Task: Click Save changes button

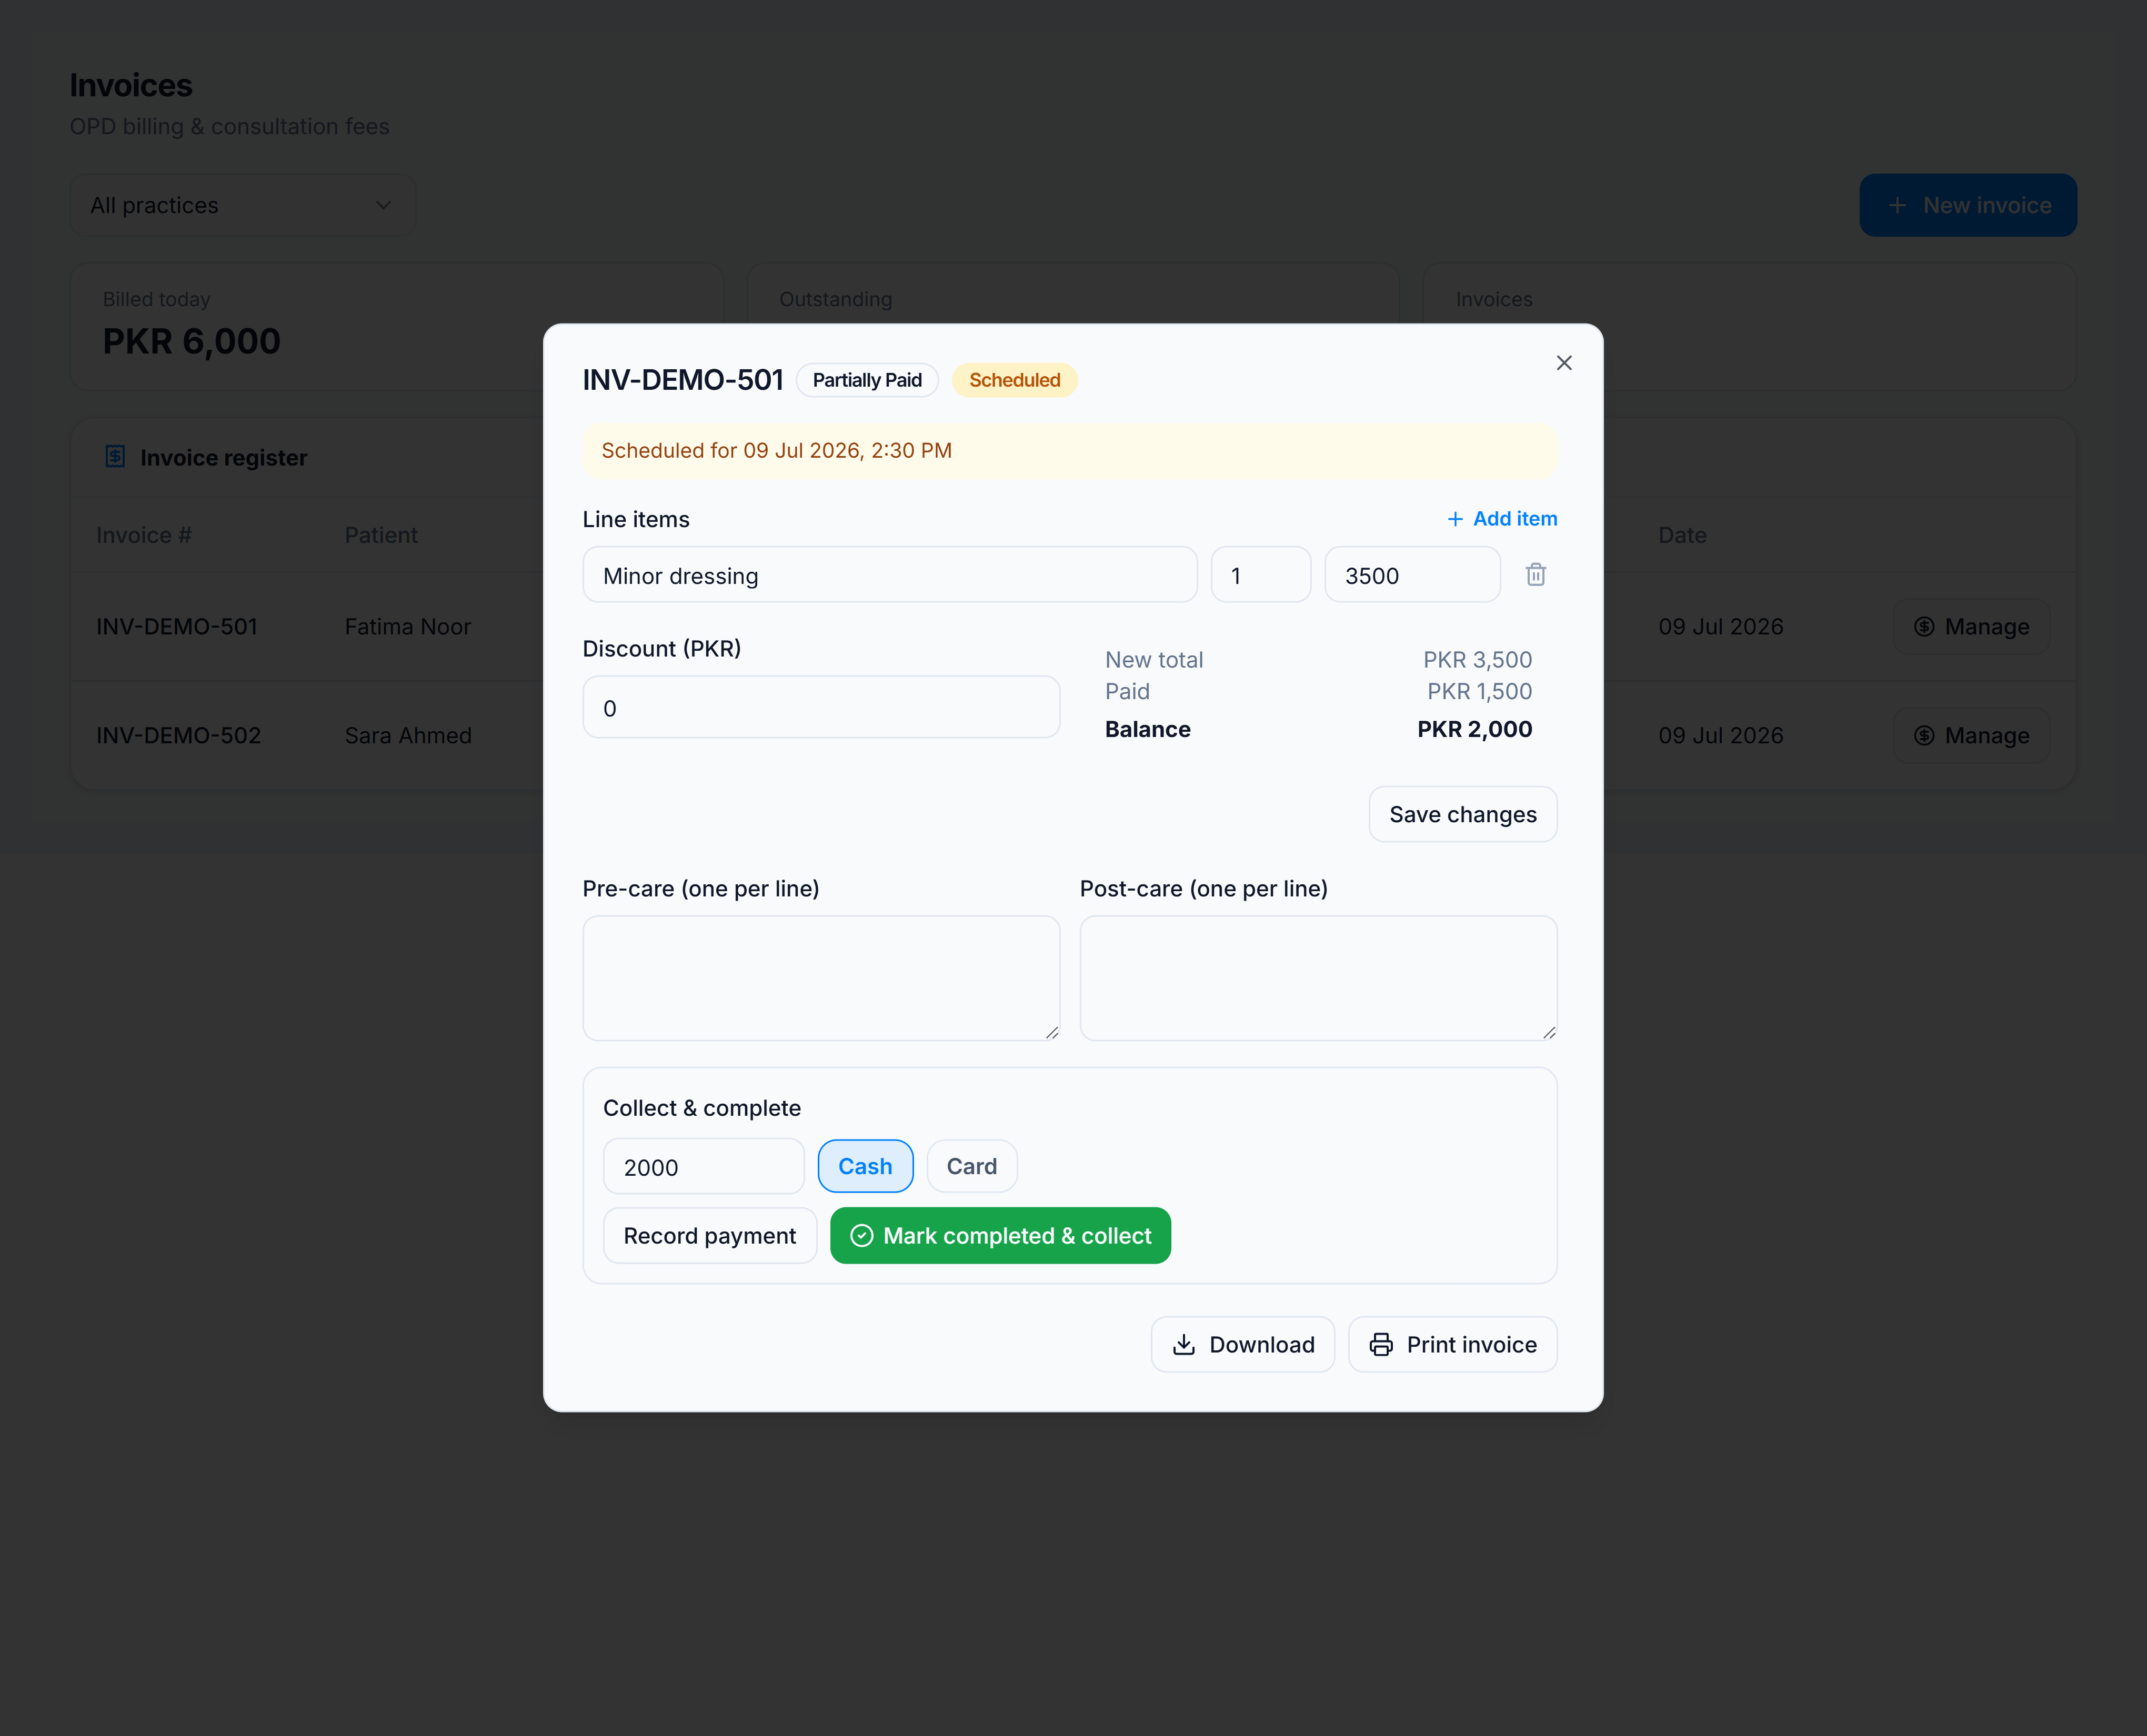Action: (x=1463, y=814)
